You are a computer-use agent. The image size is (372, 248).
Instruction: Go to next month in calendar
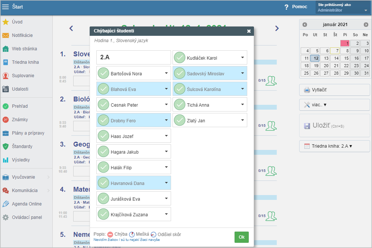(366, 25)
